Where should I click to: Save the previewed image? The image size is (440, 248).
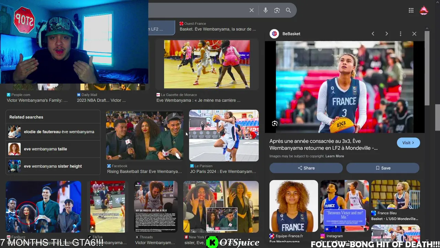click(x=383, y=168)
